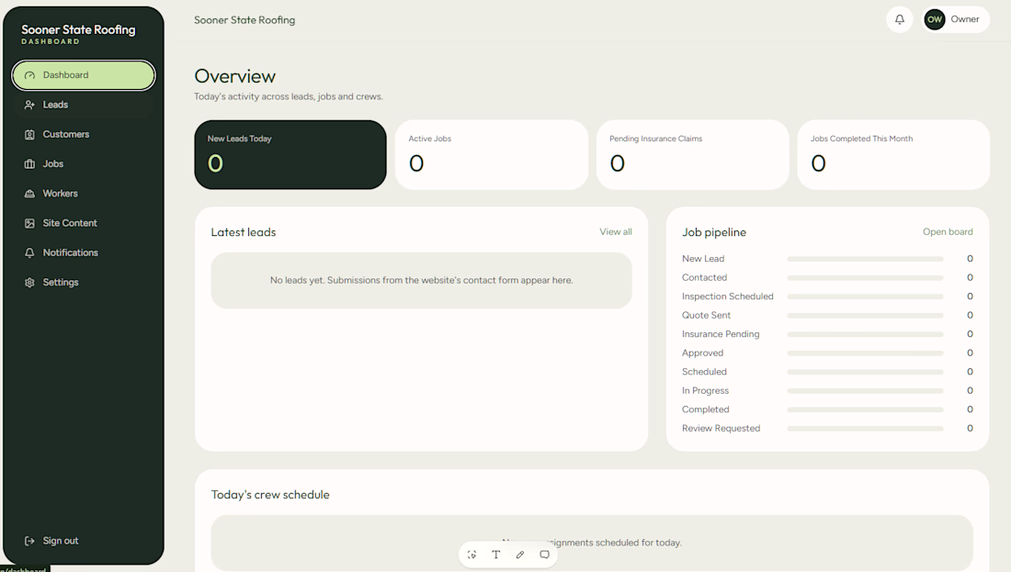Click the "In Progress" pipeline stage label

click(705, 390)
